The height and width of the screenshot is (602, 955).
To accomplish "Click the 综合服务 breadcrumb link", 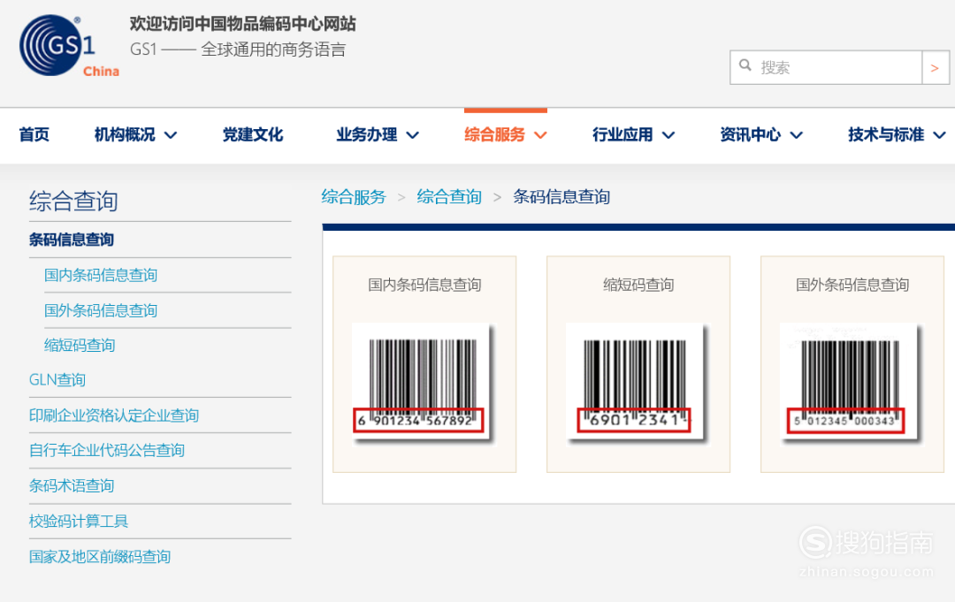I will (354, 197).
